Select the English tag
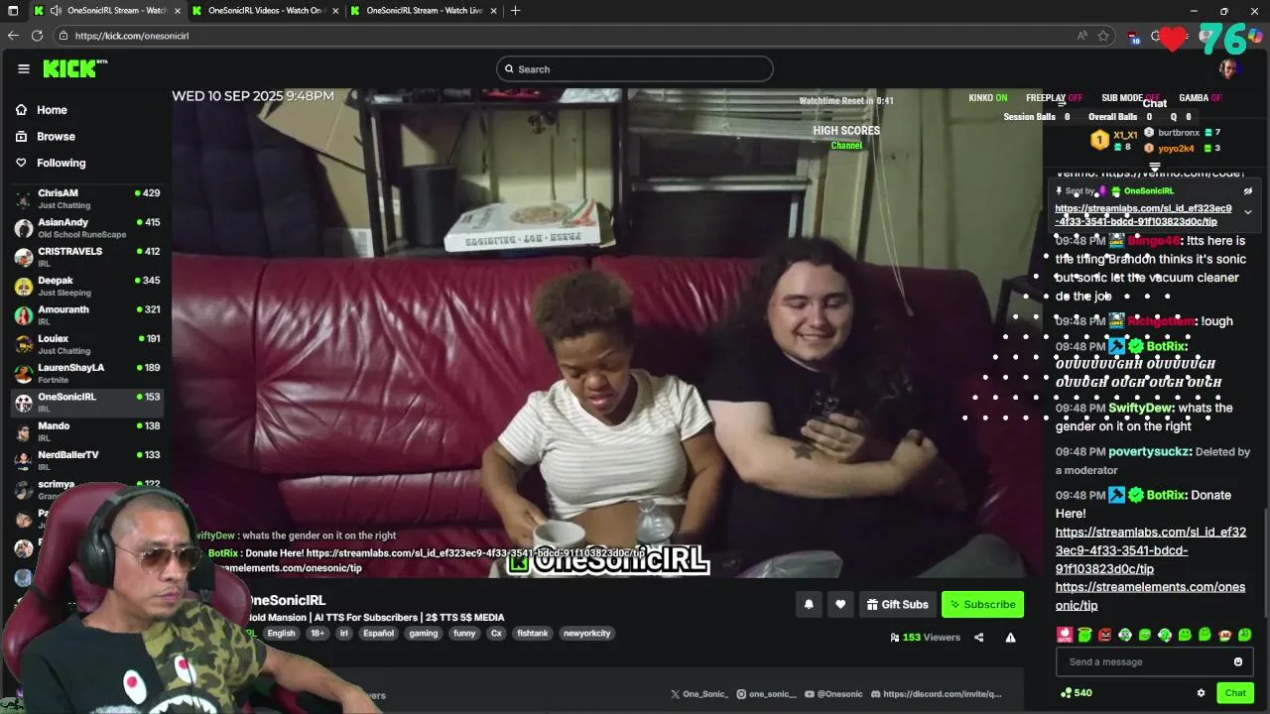The image size is (1270, 714). pyautogui.click(x=281, y=633)
